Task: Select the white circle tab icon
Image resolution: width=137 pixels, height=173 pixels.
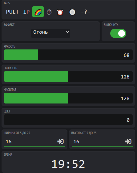Action: [x=72, y=12]
